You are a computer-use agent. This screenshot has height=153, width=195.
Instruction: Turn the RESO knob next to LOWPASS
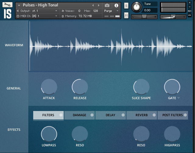(x=80, y=134)
